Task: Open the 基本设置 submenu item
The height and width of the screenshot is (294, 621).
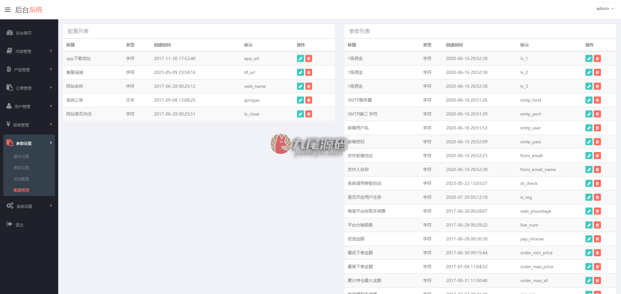Action: pos(21,157)
